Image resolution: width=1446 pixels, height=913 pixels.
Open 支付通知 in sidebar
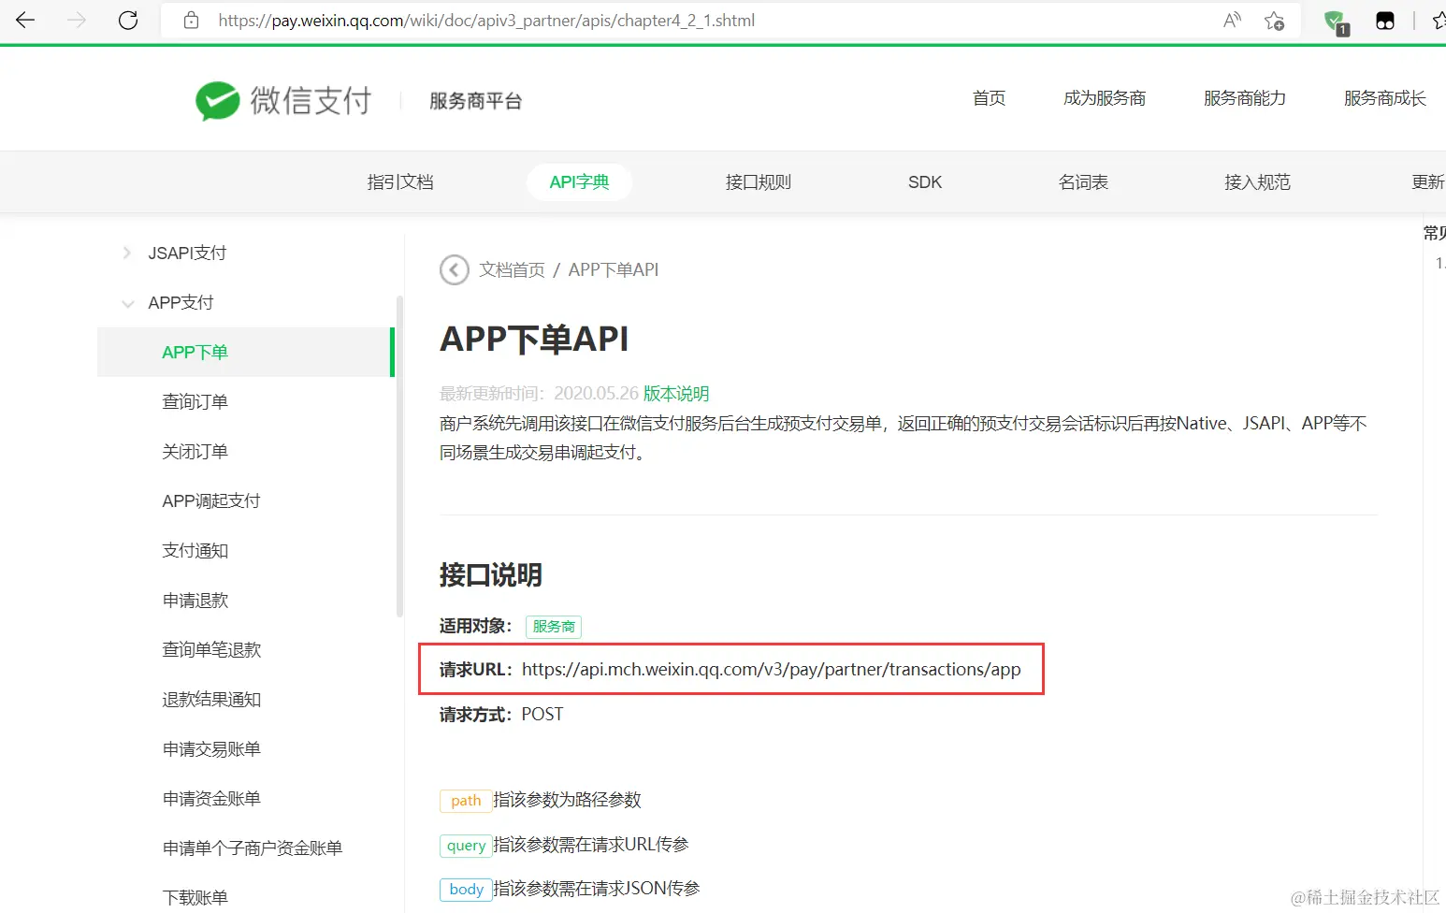pos(195,550)
